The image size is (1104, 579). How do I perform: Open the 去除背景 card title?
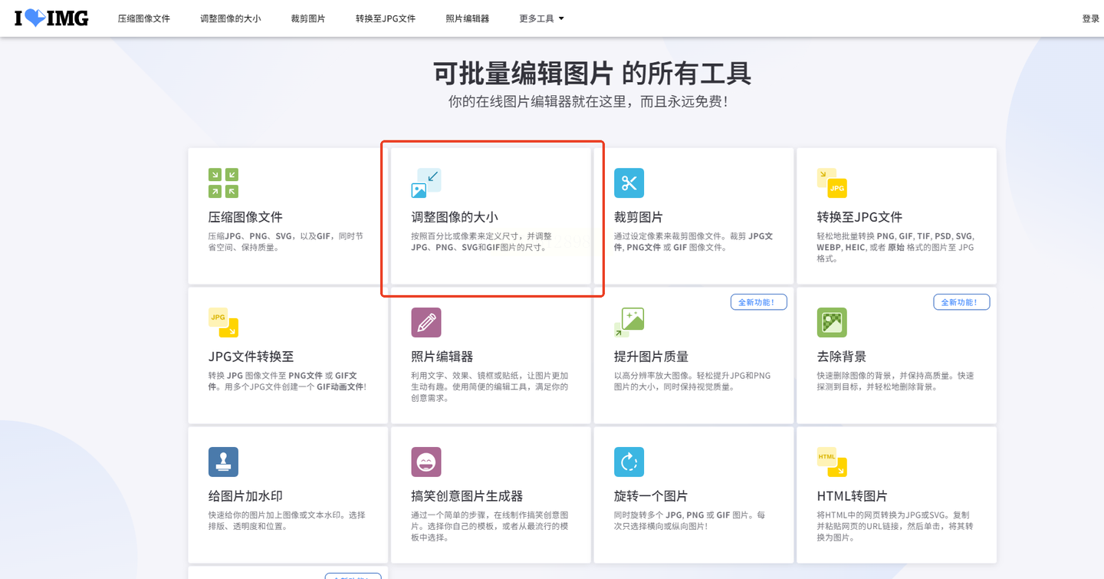842,357
